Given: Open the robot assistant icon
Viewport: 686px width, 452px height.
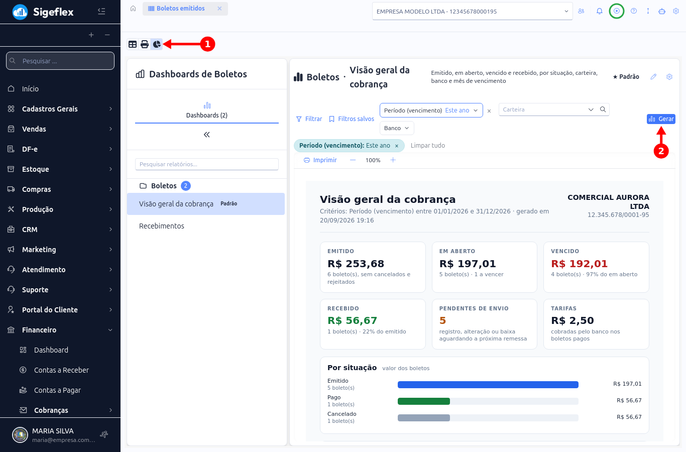Looking at the screenshot, I should [662, 11].
